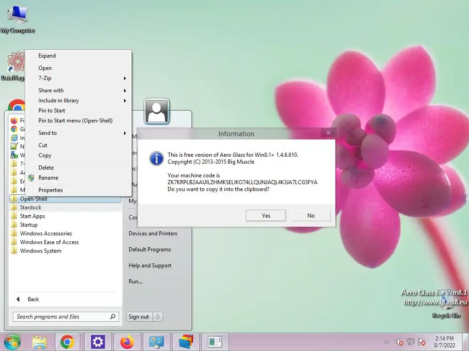Open Properties from the context menu

78,190
